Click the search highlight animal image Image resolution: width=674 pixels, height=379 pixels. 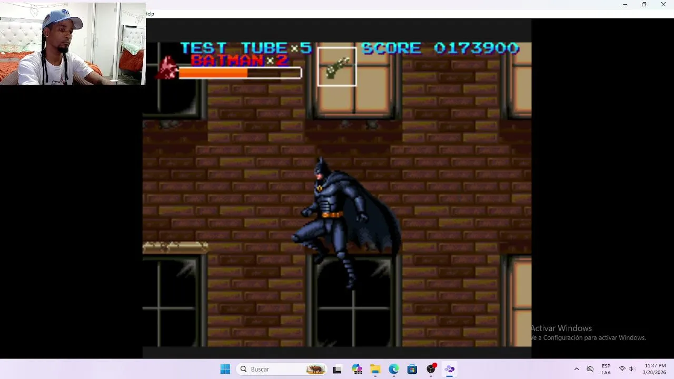tap(315, 369)
